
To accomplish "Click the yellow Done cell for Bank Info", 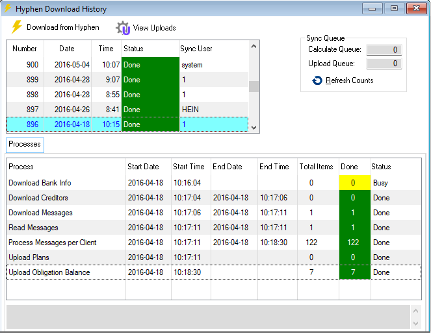I will 355,183.
